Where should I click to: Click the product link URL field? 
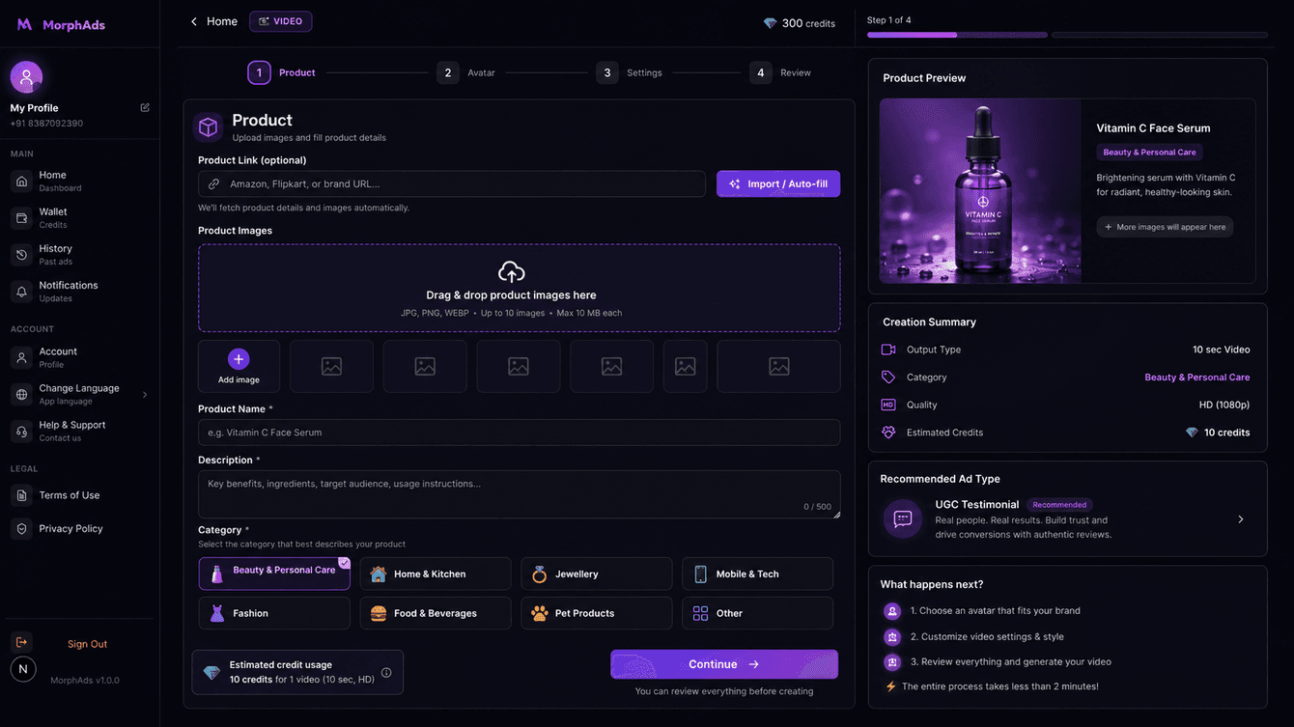tap(452, 183)
